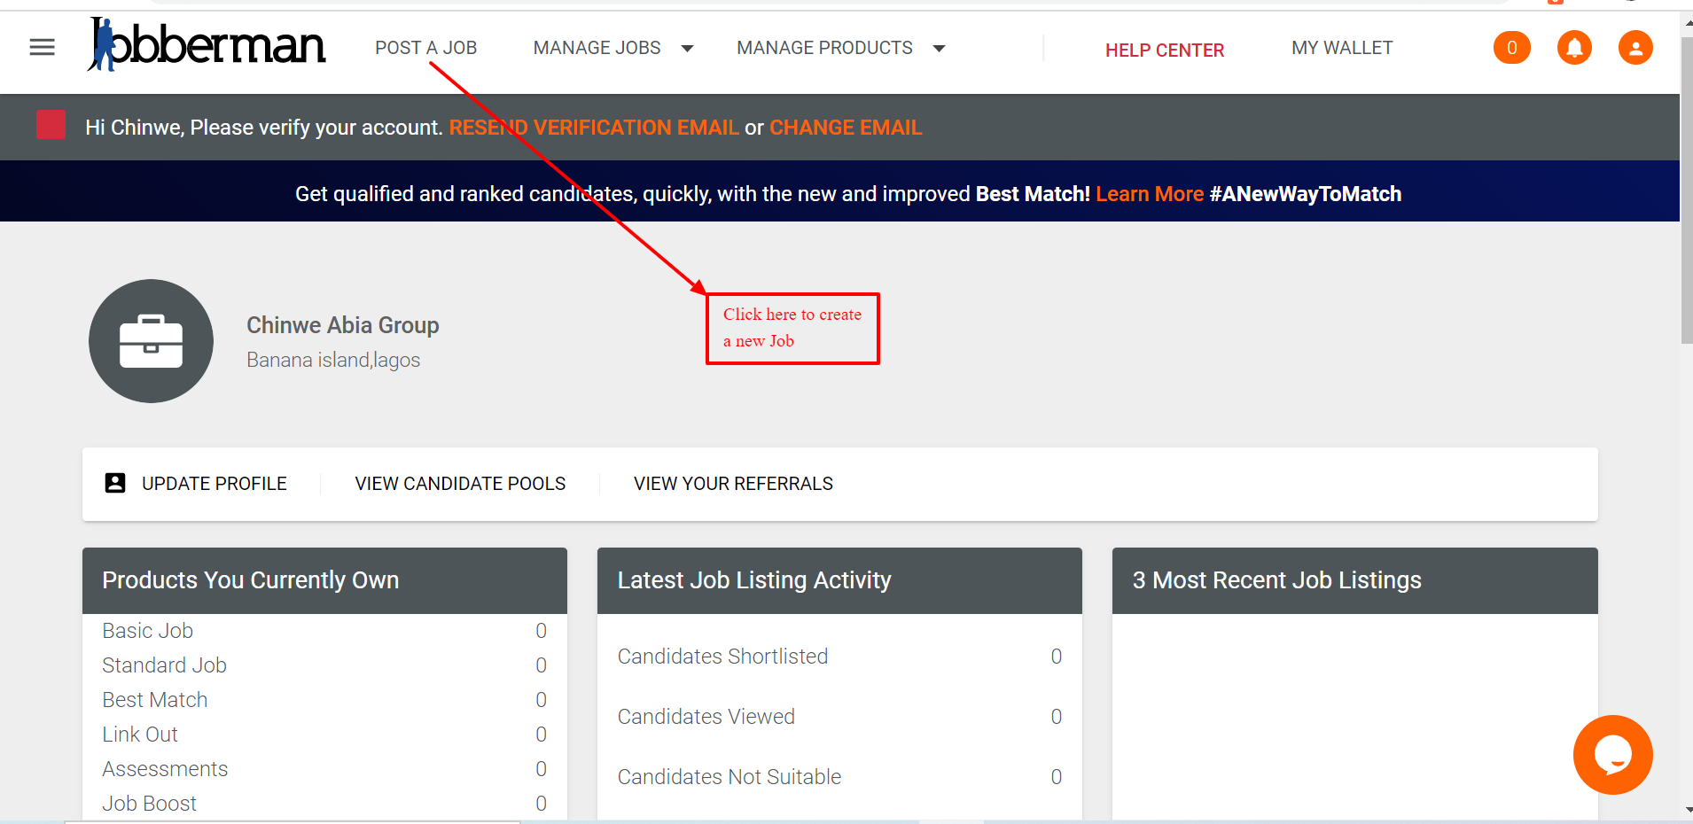Viewport: 1693px width, 824px height.
Task: Select the Chinwe Abia Group company name
Action: click(343, 325)
